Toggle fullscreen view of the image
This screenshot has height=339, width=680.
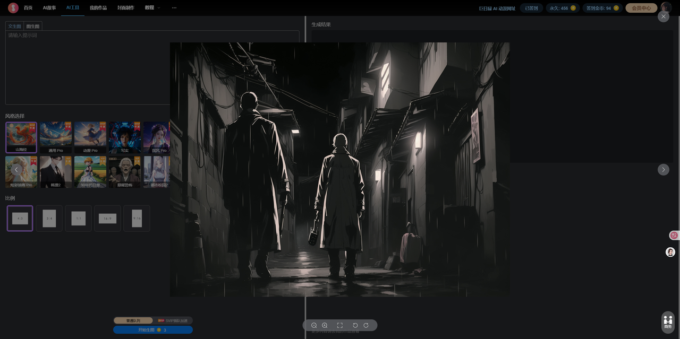(x=340, y=325)
